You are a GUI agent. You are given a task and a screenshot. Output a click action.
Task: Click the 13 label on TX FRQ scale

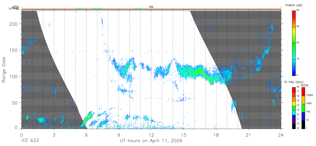(x=298, y=110)
